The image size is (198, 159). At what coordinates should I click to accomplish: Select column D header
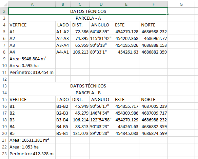tap(101, 4)
